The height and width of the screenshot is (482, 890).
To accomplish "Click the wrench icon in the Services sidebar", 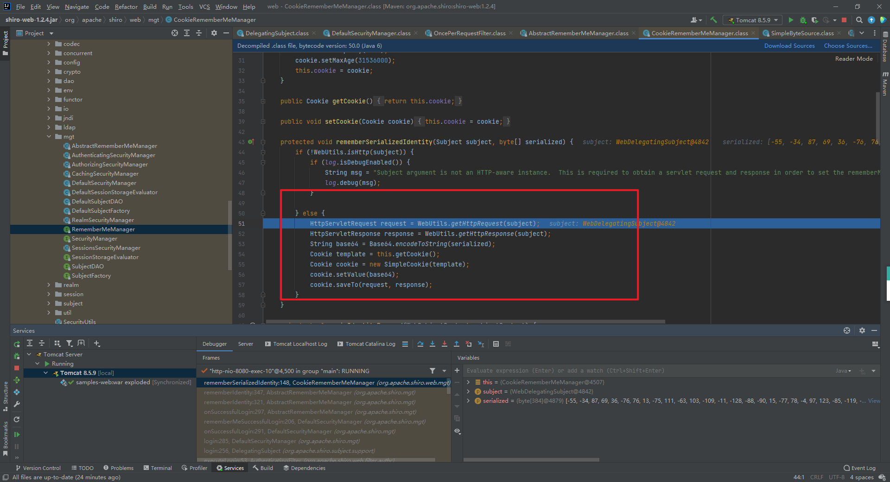I will coord(17,404).
